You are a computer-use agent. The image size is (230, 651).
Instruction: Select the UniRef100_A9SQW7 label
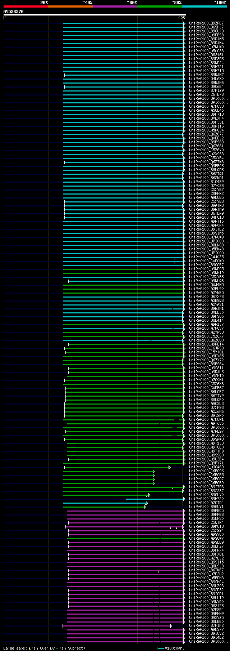[x=206, y=538]
